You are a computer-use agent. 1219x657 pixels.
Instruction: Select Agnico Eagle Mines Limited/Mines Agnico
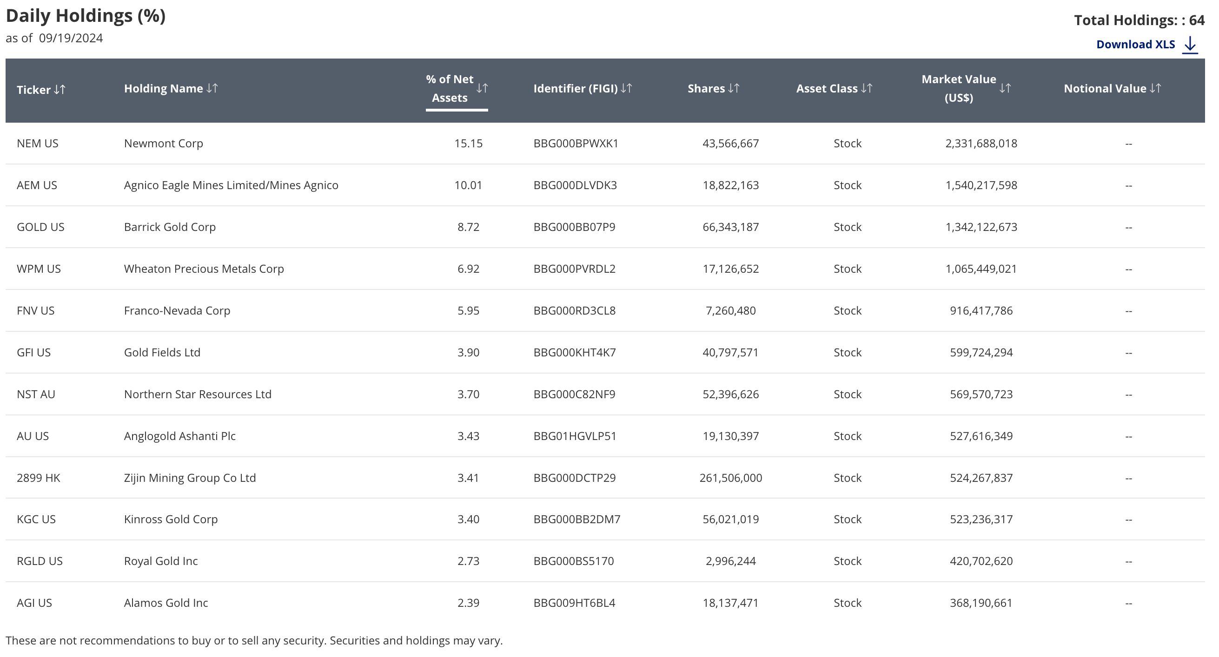tap(231, 185)
